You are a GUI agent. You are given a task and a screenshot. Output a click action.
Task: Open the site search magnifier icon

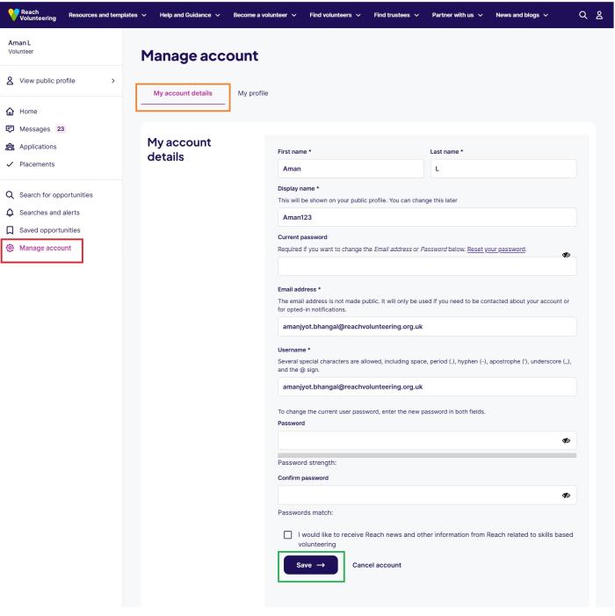tap(582, 15)
